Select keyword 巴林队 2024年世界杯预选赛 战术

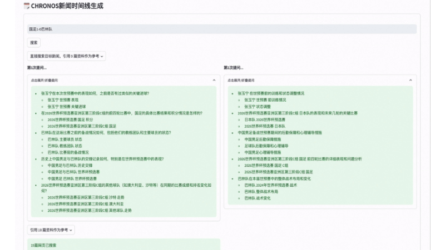point(271,185)
